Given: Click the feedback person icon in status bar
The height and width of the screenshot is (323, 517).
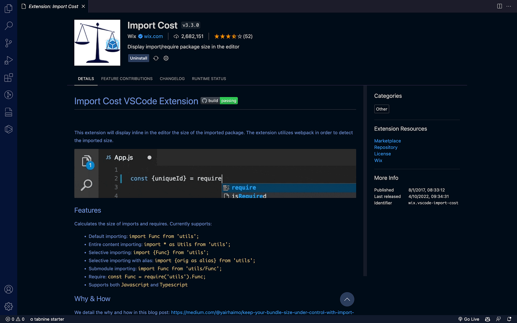Looking at the screenshot, I should 499,319.
